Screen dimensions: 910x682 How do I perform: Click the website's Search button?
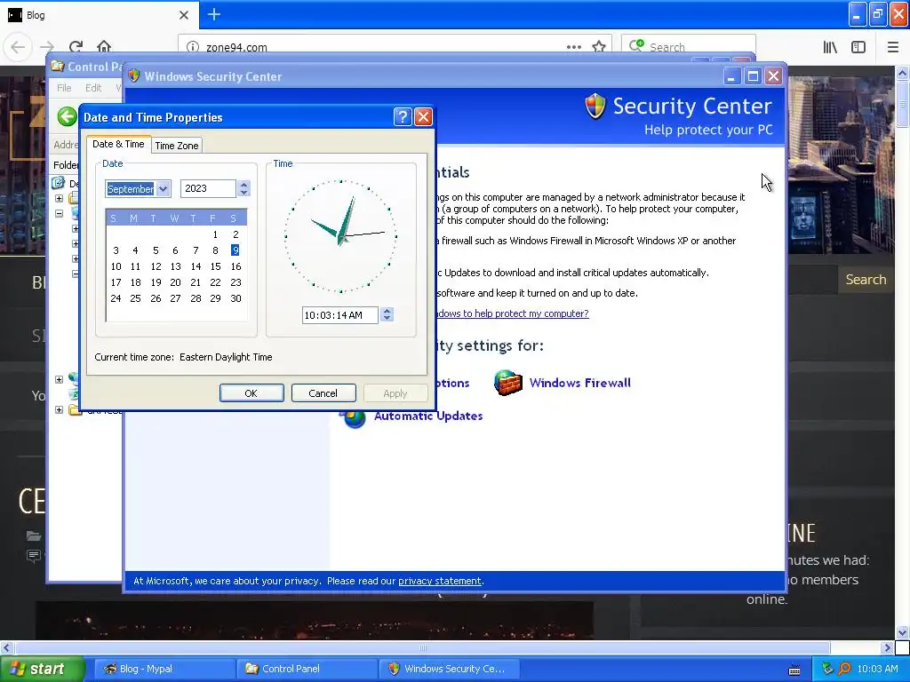tap(866, 280)
